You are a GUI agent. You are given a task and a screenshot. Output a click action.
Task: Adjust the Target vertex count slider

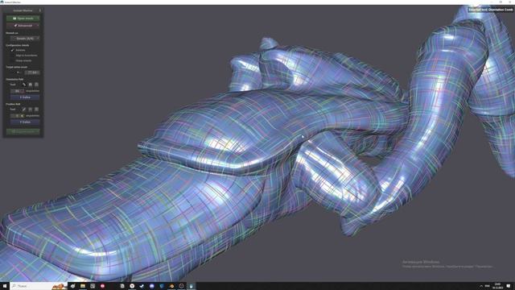(17, 72)
